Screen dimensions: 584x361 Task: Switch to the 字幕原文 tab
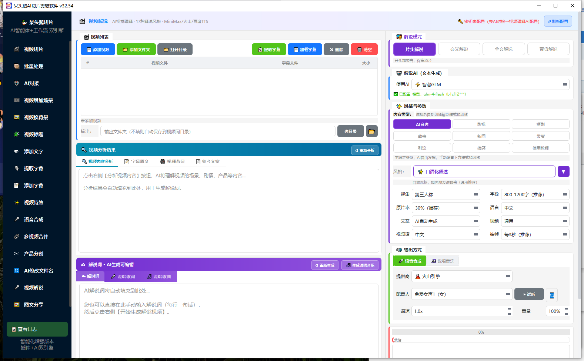(x=137, y=161)
